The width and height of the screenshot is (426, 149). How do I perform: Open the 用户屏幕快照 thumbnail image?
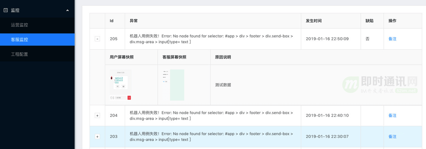click(x=121, y=85)
